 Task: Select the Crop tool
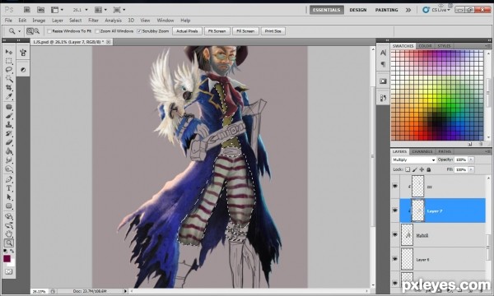9,87
